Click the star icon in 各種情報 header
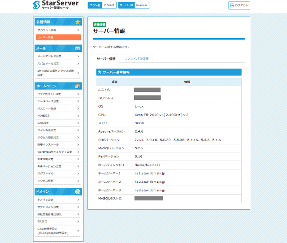287x243 pixels. (78, 22)
